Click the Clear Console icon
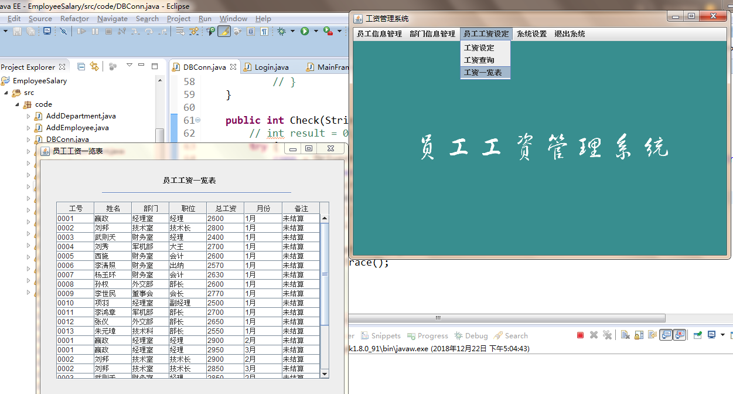This screenshot has width=733, height=394. [x=625, y=335]
